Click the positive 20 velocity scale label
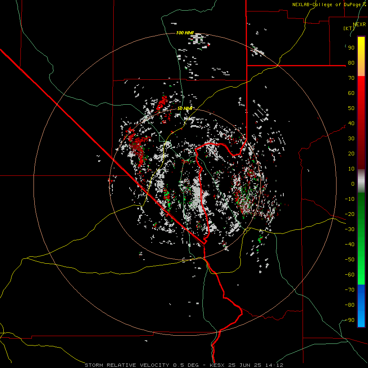This screenshot has width=368, height=368. pos(351,154)
